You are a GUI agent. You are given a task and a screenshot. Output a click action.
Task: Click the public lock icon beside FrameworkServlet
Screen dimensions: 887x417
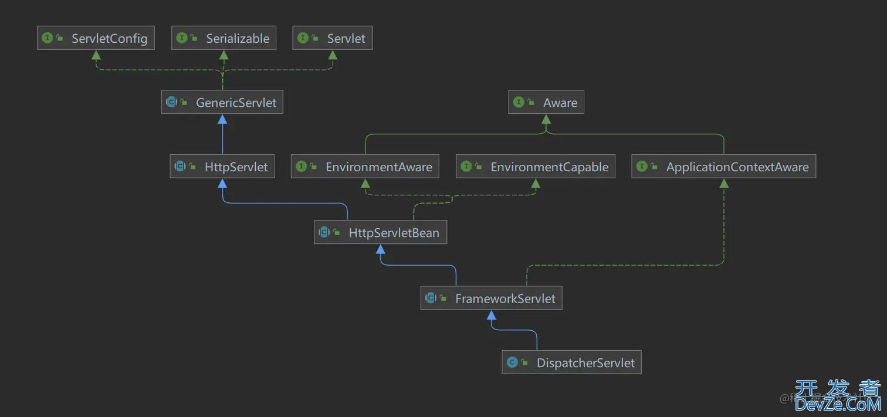[443, 299]
